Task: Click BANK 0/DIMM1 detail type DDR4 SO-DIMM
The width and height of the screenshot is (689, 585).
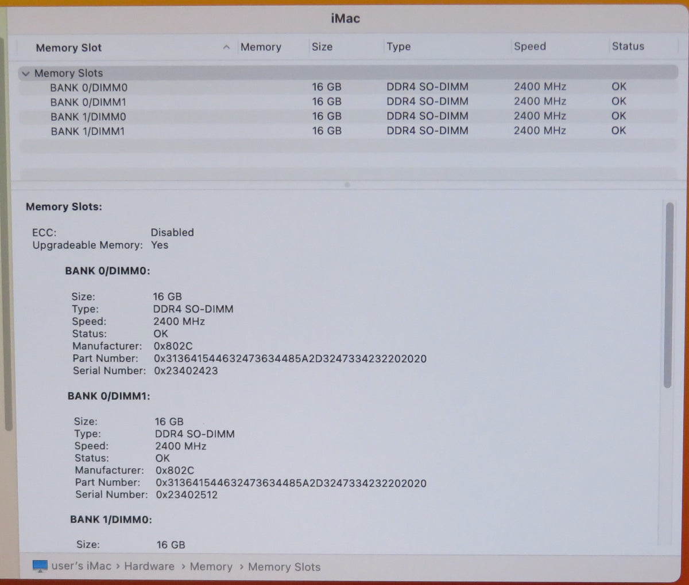Action: click(195, 434)
